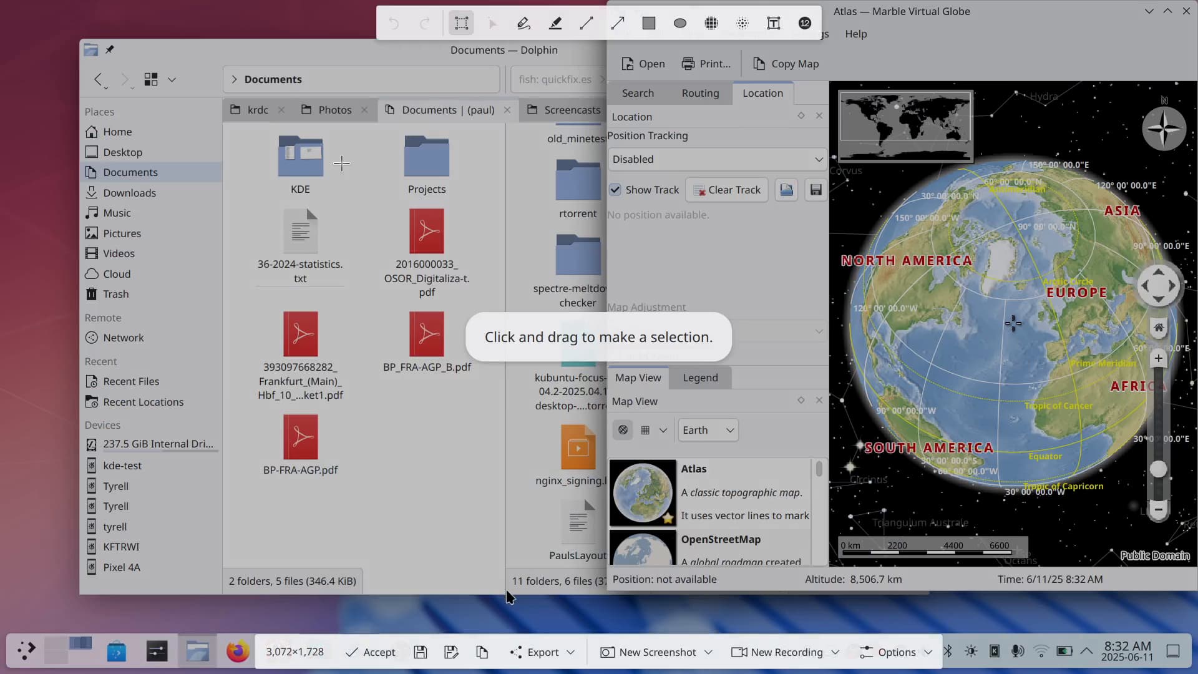Screen dimensions: 1198x674
Task: Open track file icon beside Clear Track
Action: coord(786,190)
